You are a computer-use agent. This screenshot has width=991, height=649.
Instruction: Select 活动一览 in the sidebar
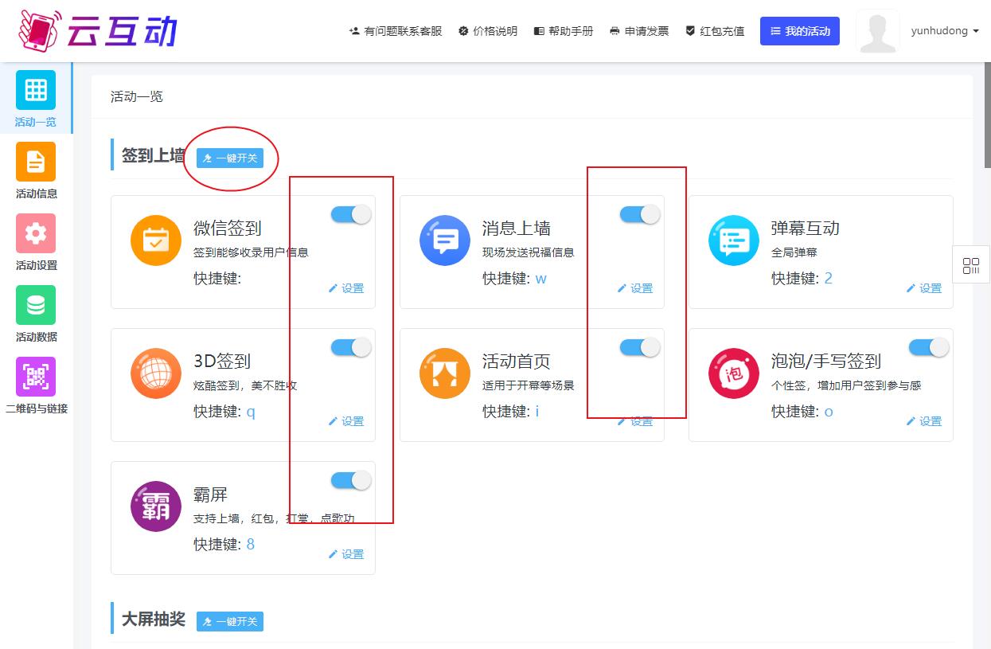click(x=36, y=99)
